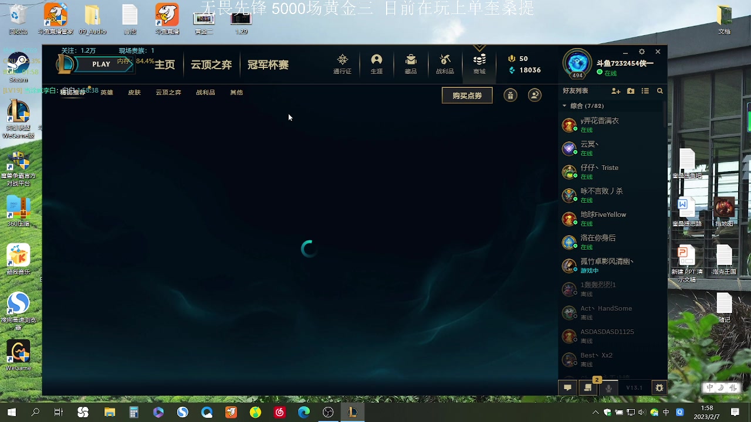Open chat with friend y弄花香满衣
This screenshot has width=751, height=422.
[x=610, y=125]
